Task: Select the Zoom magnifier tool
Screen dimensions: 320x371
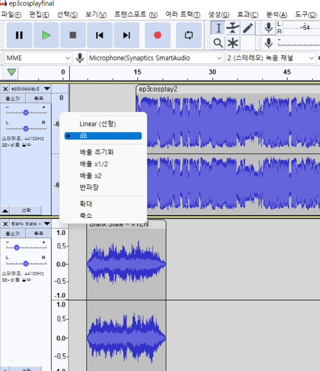Action: 218,43
